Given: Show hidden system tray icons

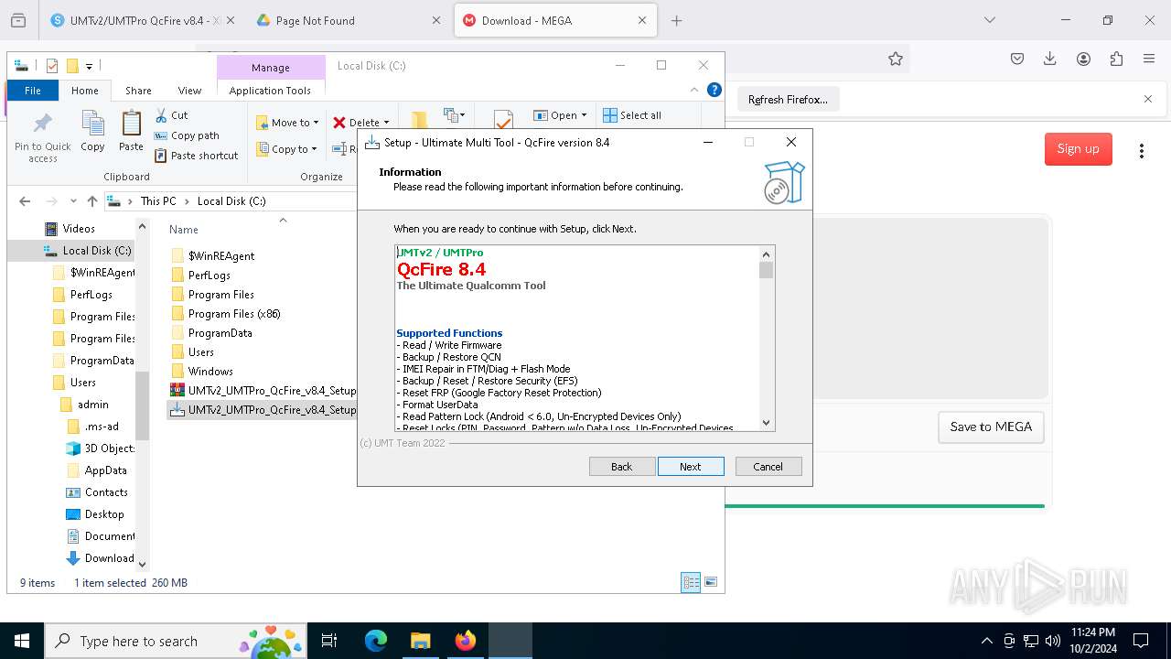Looking at the screenshot, I should [x=986, y=641].
